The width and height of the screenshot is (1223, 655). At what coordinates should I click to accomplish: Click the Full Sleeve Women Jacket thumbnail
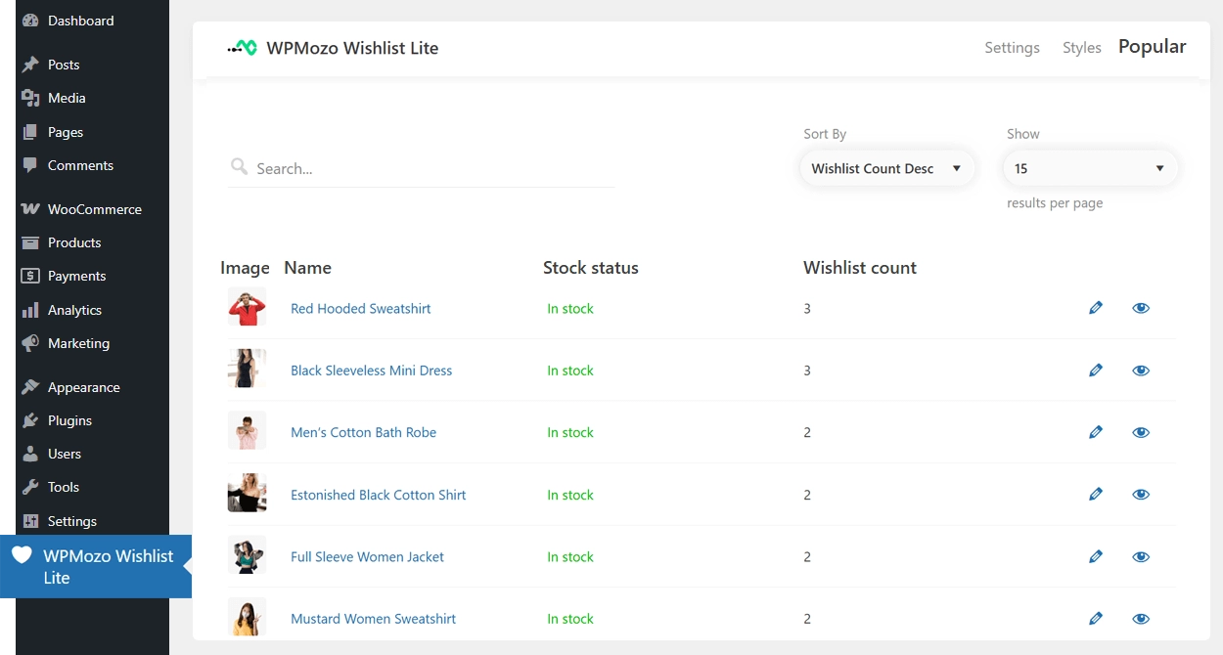(247, 555)
